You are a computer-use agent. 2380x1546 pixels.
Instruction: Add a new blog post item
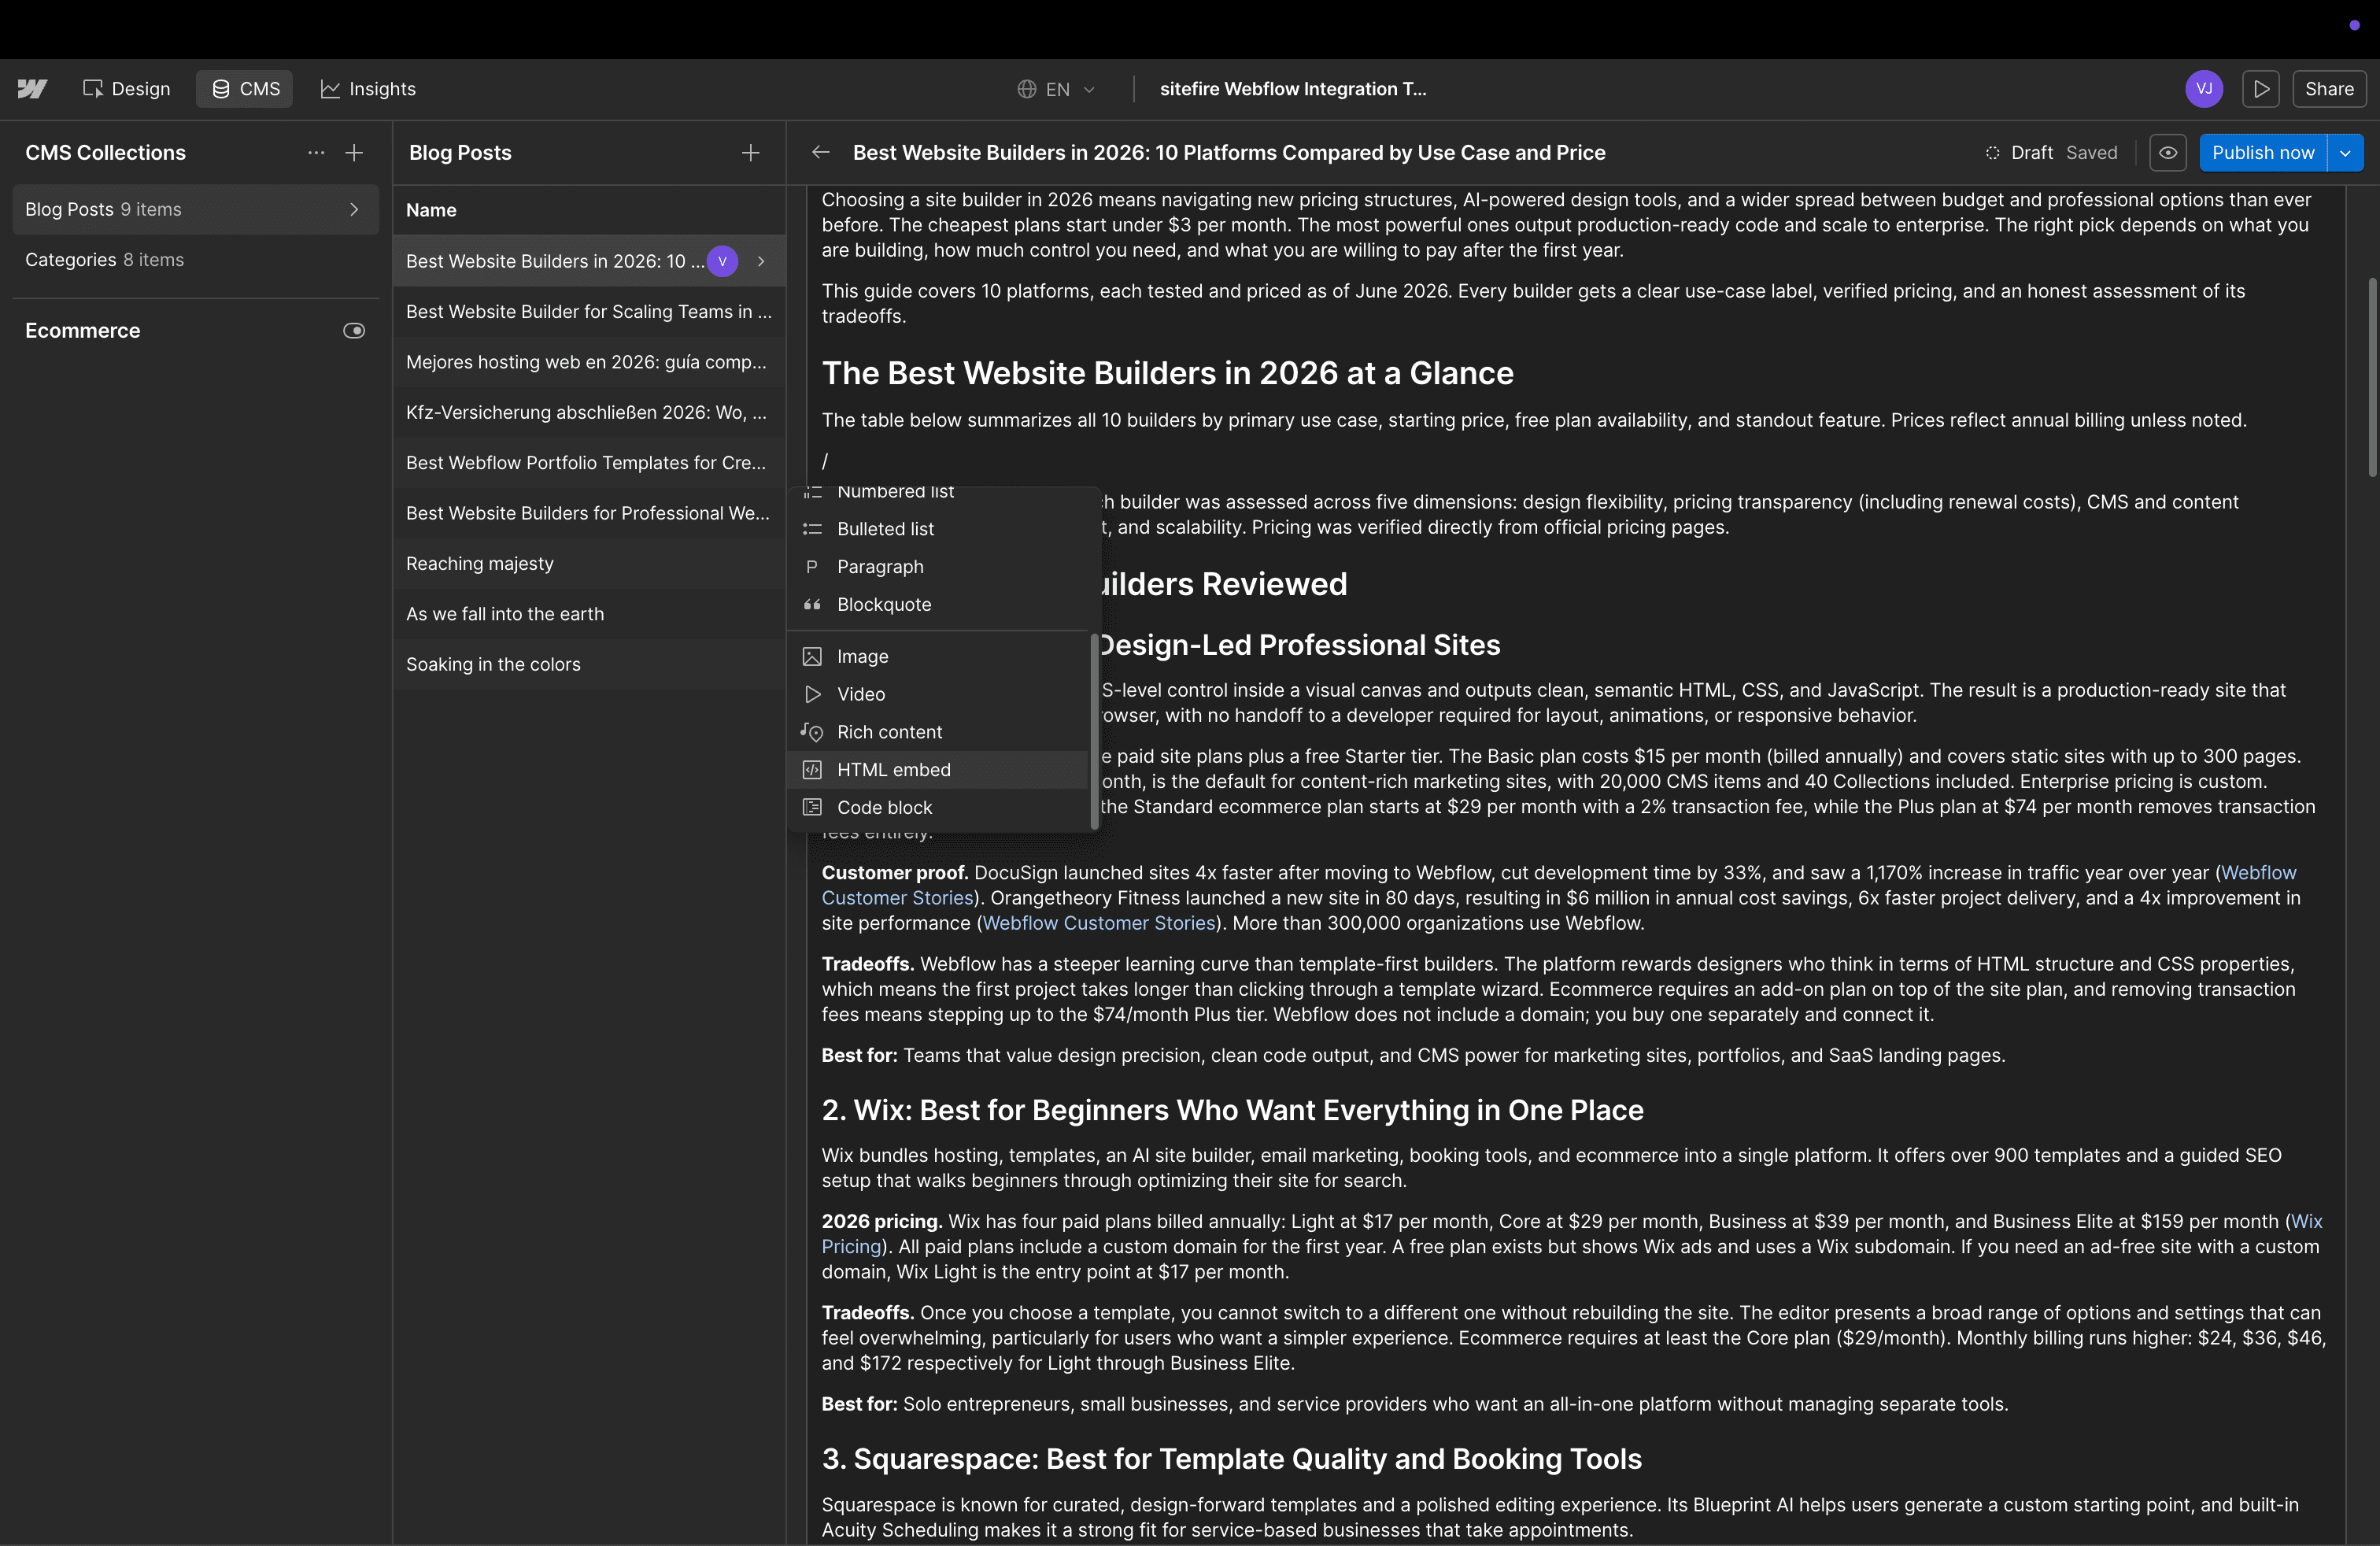click(x=751, y=153)
